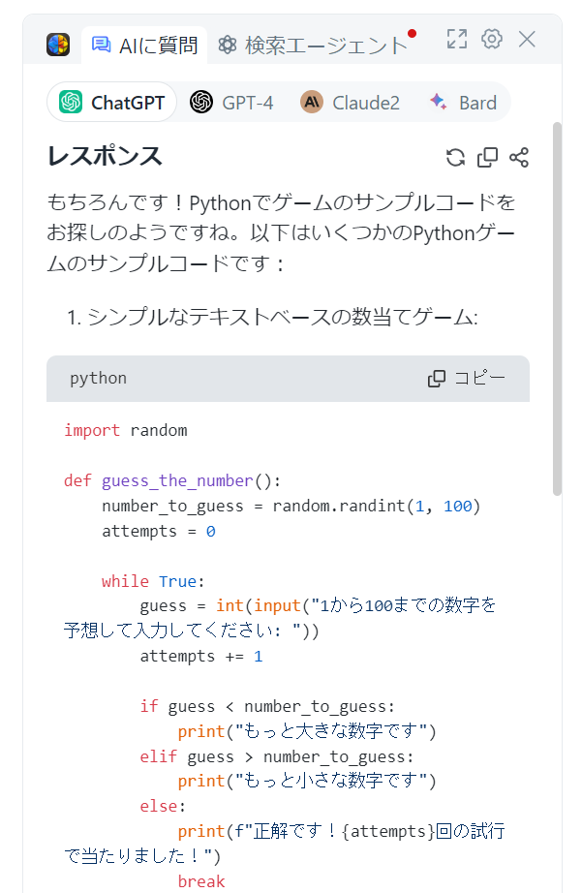This screenshot has height=893, width=582.
Task: Open settings via the gear icon
Action: [491, 39]
